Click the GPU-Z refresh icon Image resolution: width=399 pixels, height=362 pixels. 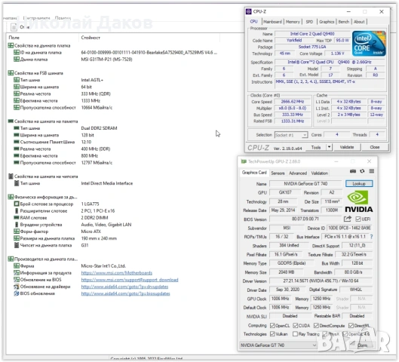(x=362, y=171)
